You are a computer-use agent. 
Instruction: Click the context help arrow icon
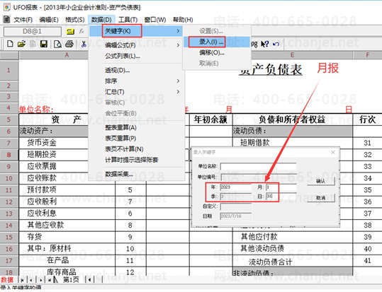coord(265,44)
